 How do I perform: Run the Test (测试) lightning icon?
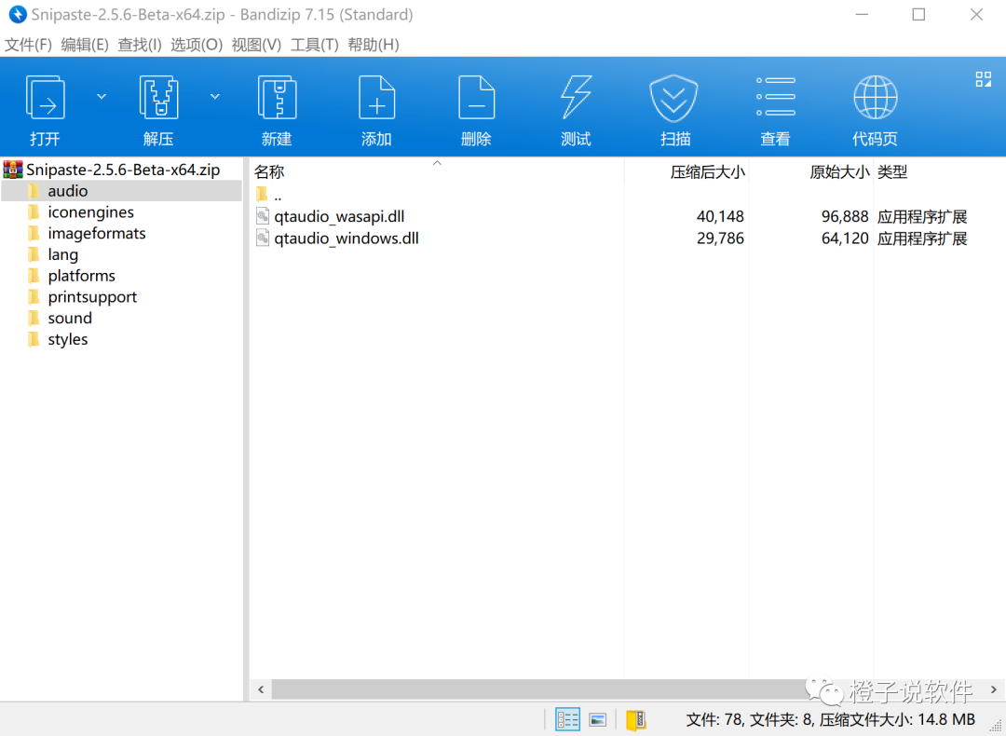pos(576,98)
